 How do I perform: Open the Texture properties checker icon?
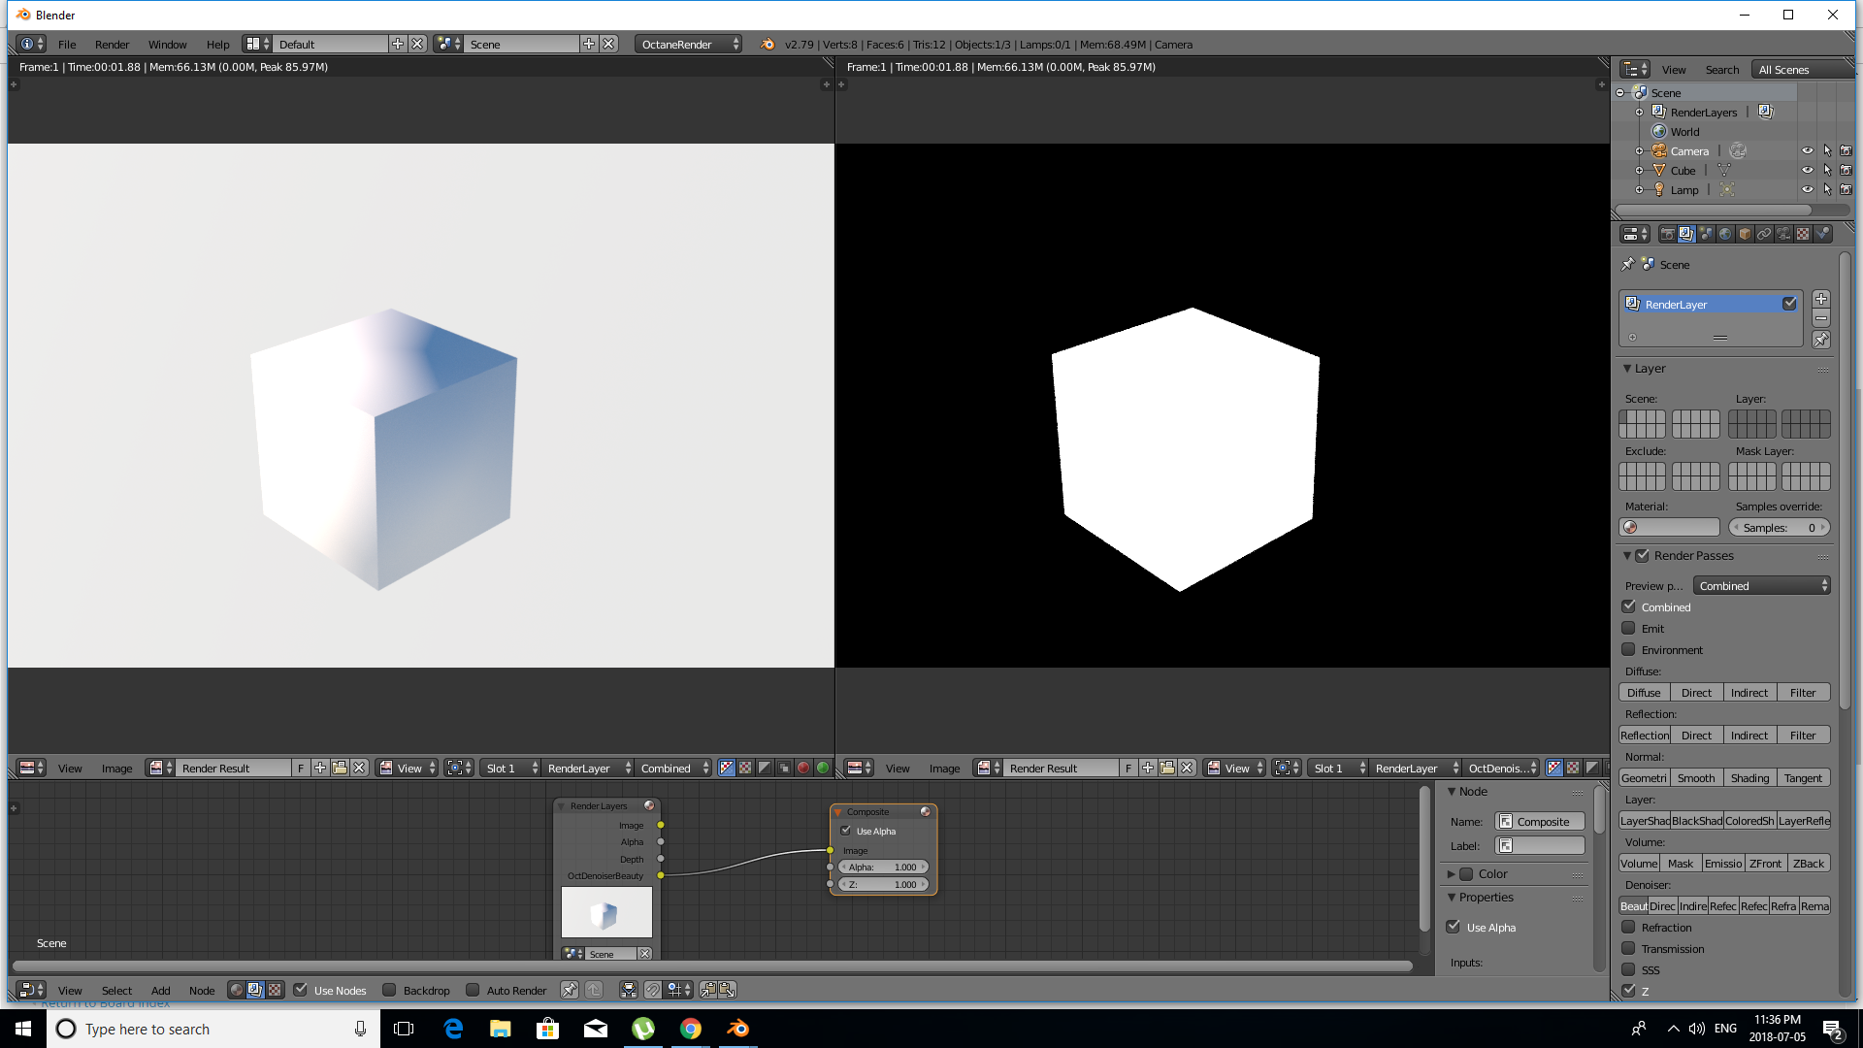coord(1803,234)
